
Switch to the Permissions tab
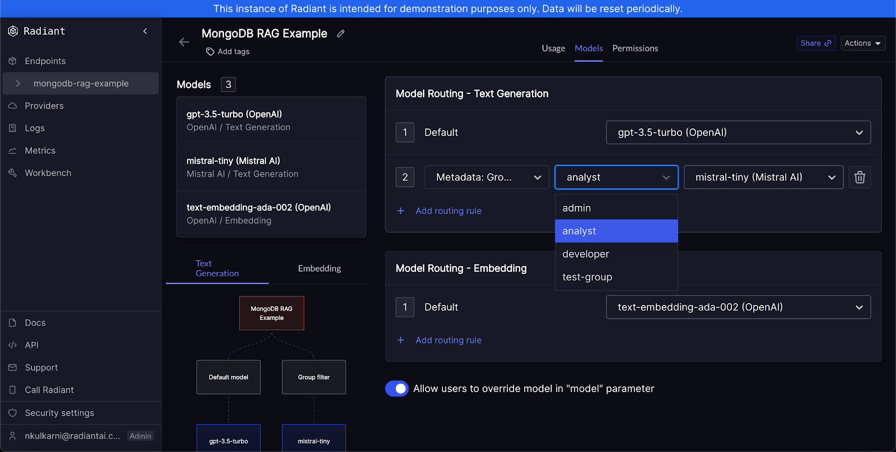point(635,49)
